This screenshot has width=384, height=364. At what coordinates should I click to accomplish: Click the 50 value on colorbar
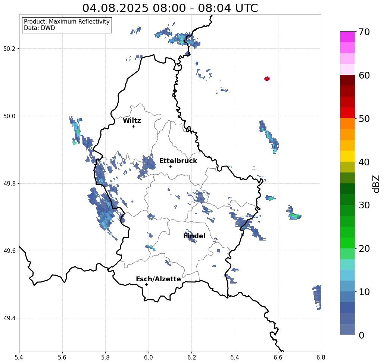point(364,119)
